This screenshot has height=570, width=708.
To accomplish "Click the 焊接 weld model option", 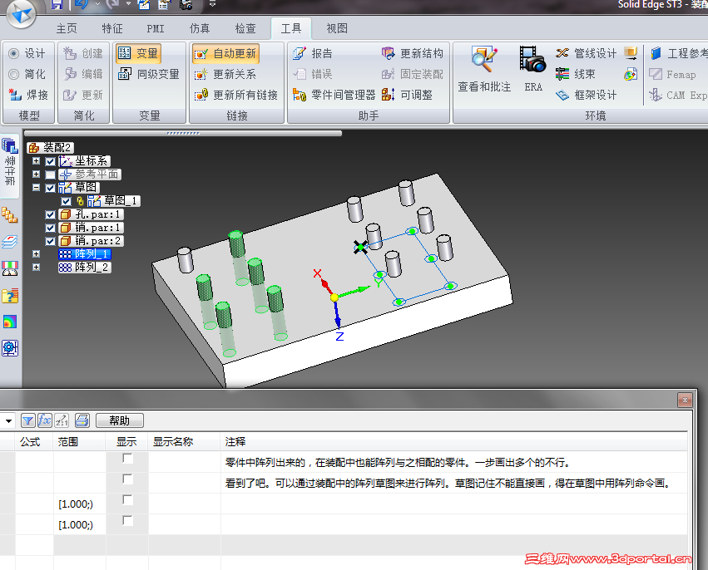I will tap(28, 96).
